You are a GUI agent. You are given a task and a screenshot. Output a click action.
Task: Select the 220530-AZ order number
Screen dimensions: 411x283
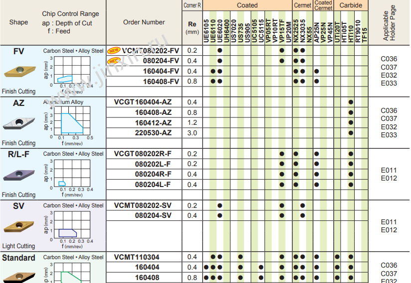(x=153, y=133)
